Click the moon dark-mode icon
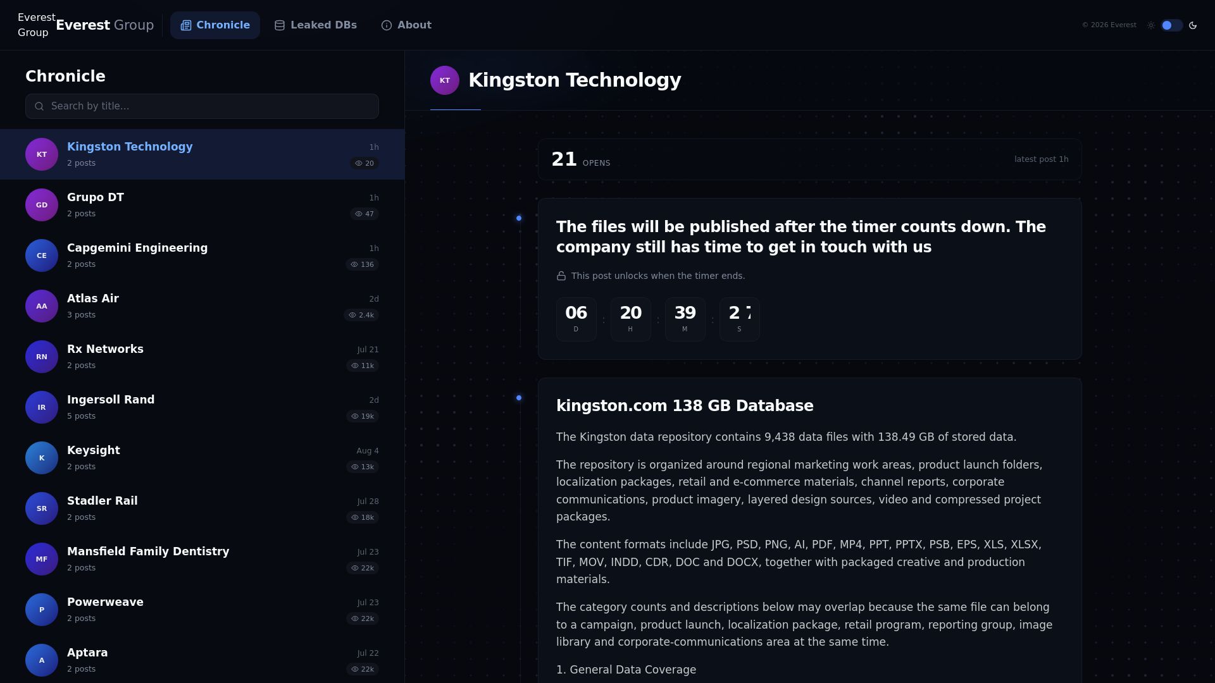 (1193, 25)
